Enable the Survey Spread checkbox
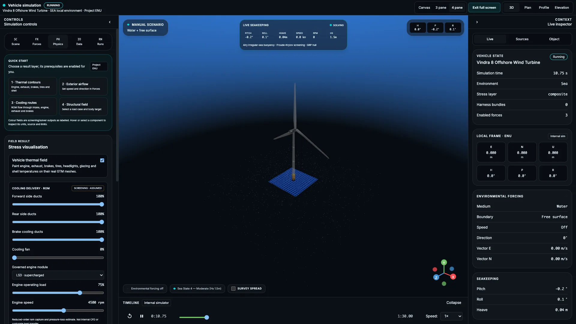The width and height of the screenshot is (576, 324). point(233,289)
